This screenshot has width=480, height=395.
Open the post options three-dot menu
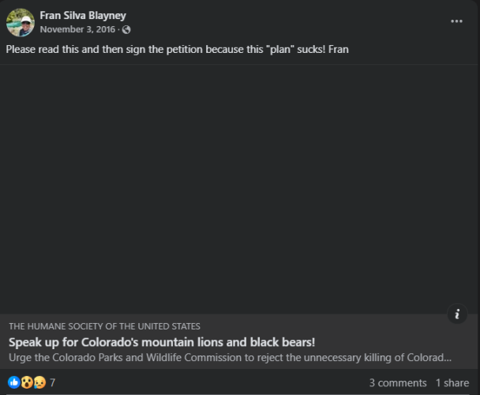456,21
